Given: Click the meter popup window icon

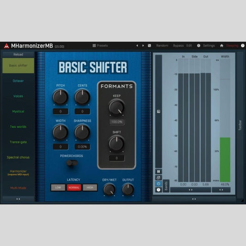Looking at the screenshot, I should pos(158,178).
